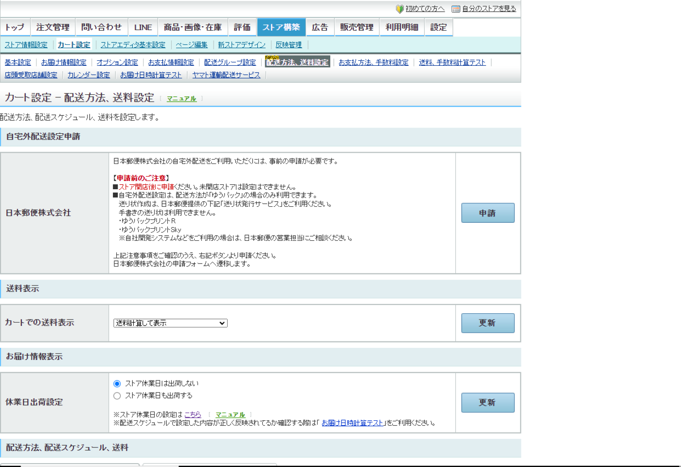Select ストア休業日も出荷する radio button
681x467 pixels.
[117, 396]
